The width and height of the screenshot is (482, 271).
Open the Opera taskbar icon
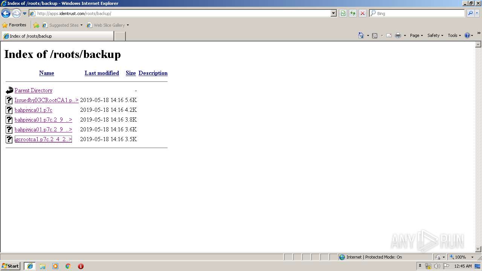point(81,266)
